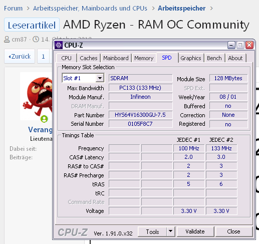Open the Mainboard tab
259x244 pixels.
coord(116,58)
